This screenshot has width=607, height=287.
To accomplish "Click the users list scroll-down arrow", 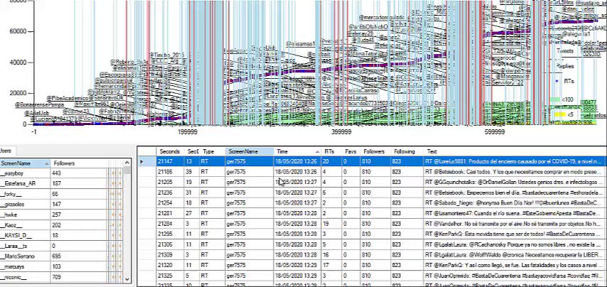I will click(x=127, y=278).
